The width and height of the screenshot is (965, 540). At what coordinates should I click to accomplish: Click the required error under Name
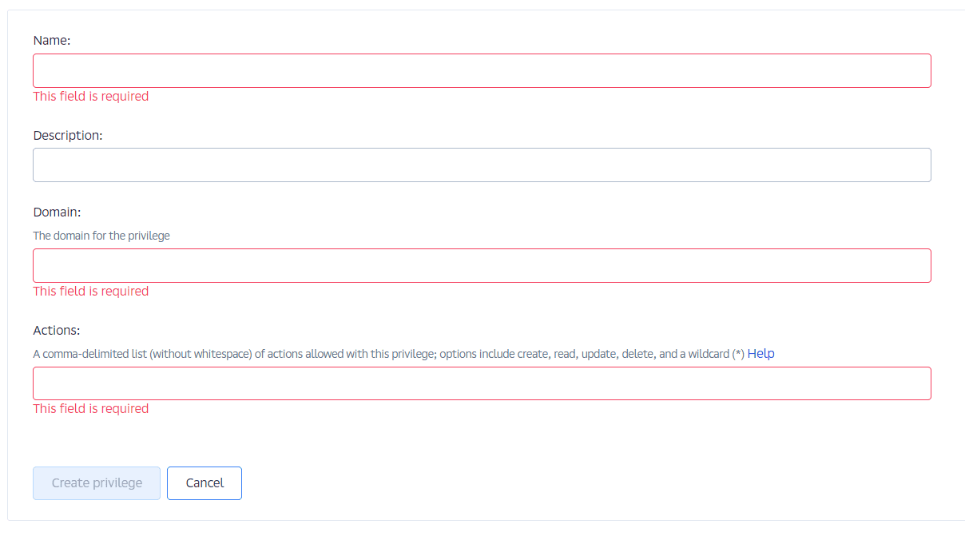(x=91, y=97)
